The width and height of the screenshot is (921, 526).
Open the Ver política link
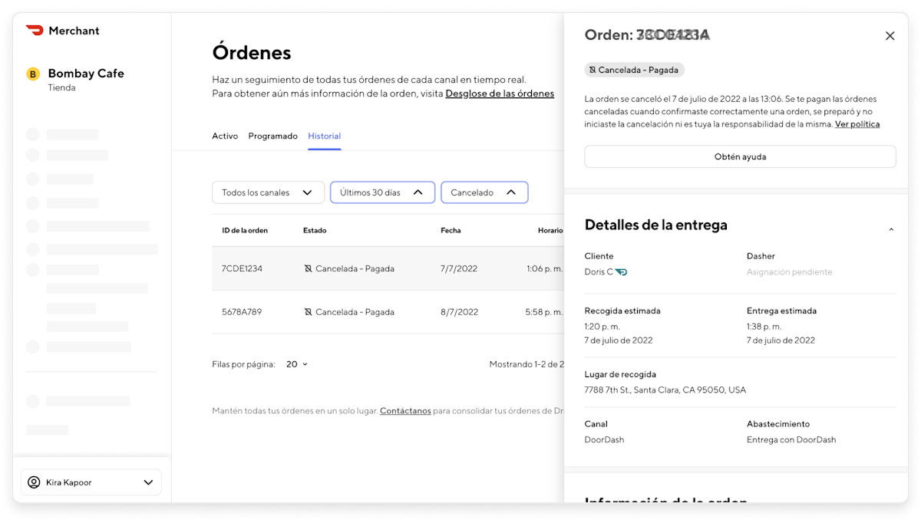pos(857,123)
